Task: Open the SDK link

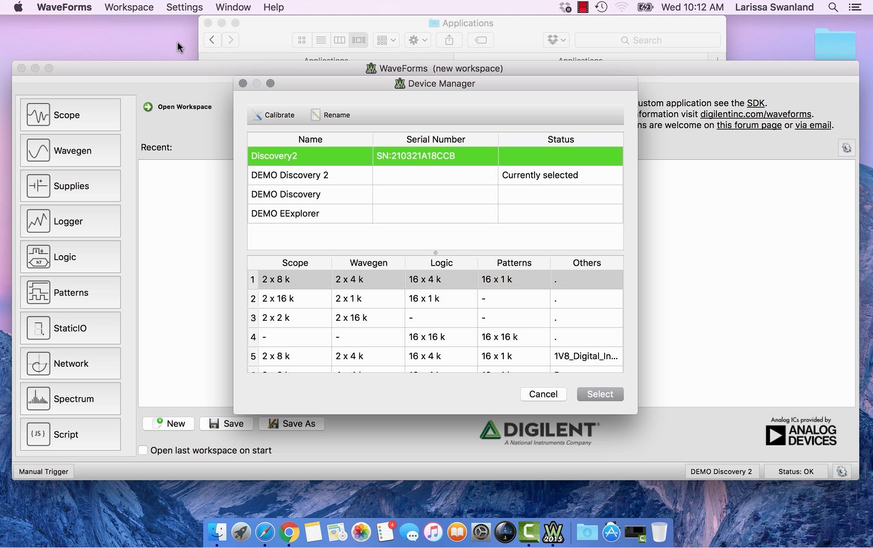Action: pos(756,103)
